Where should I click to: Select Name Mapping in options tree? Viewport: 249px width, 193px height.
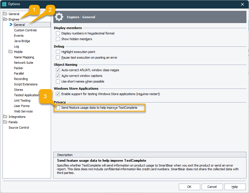coord(24,57)
